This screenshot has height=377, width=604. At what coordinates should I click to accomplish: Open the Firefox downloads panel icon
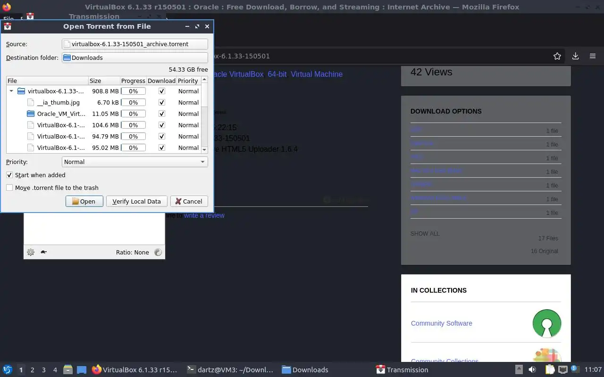pos(575,56)
